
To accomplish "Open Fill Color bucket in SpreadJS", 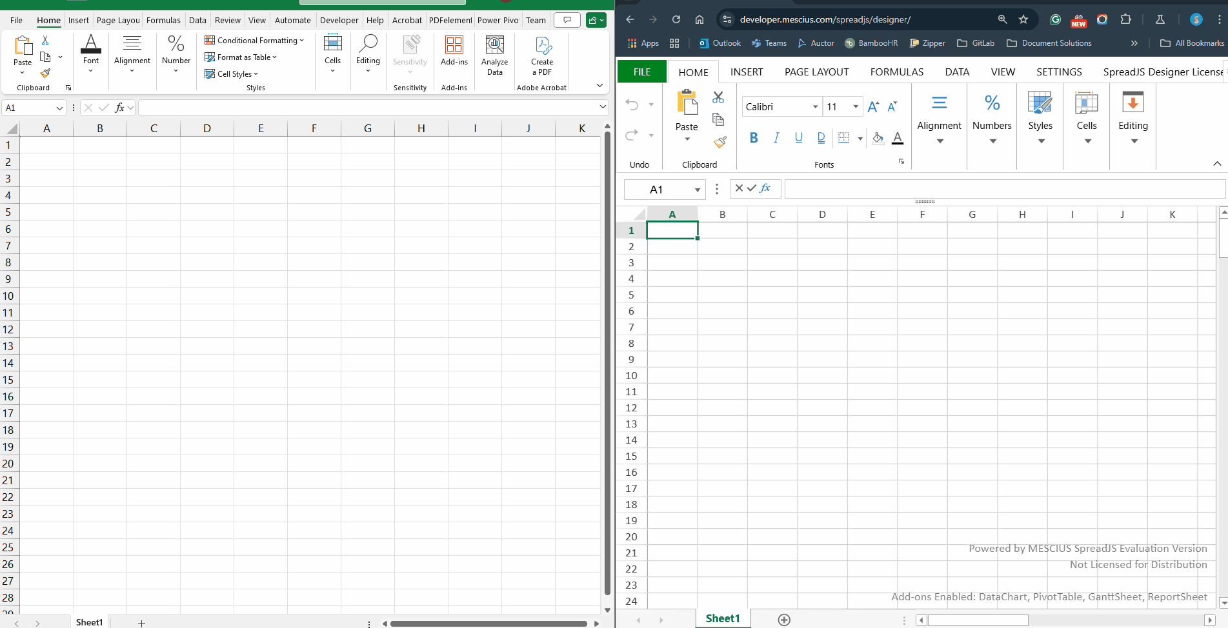I will 878,137.
